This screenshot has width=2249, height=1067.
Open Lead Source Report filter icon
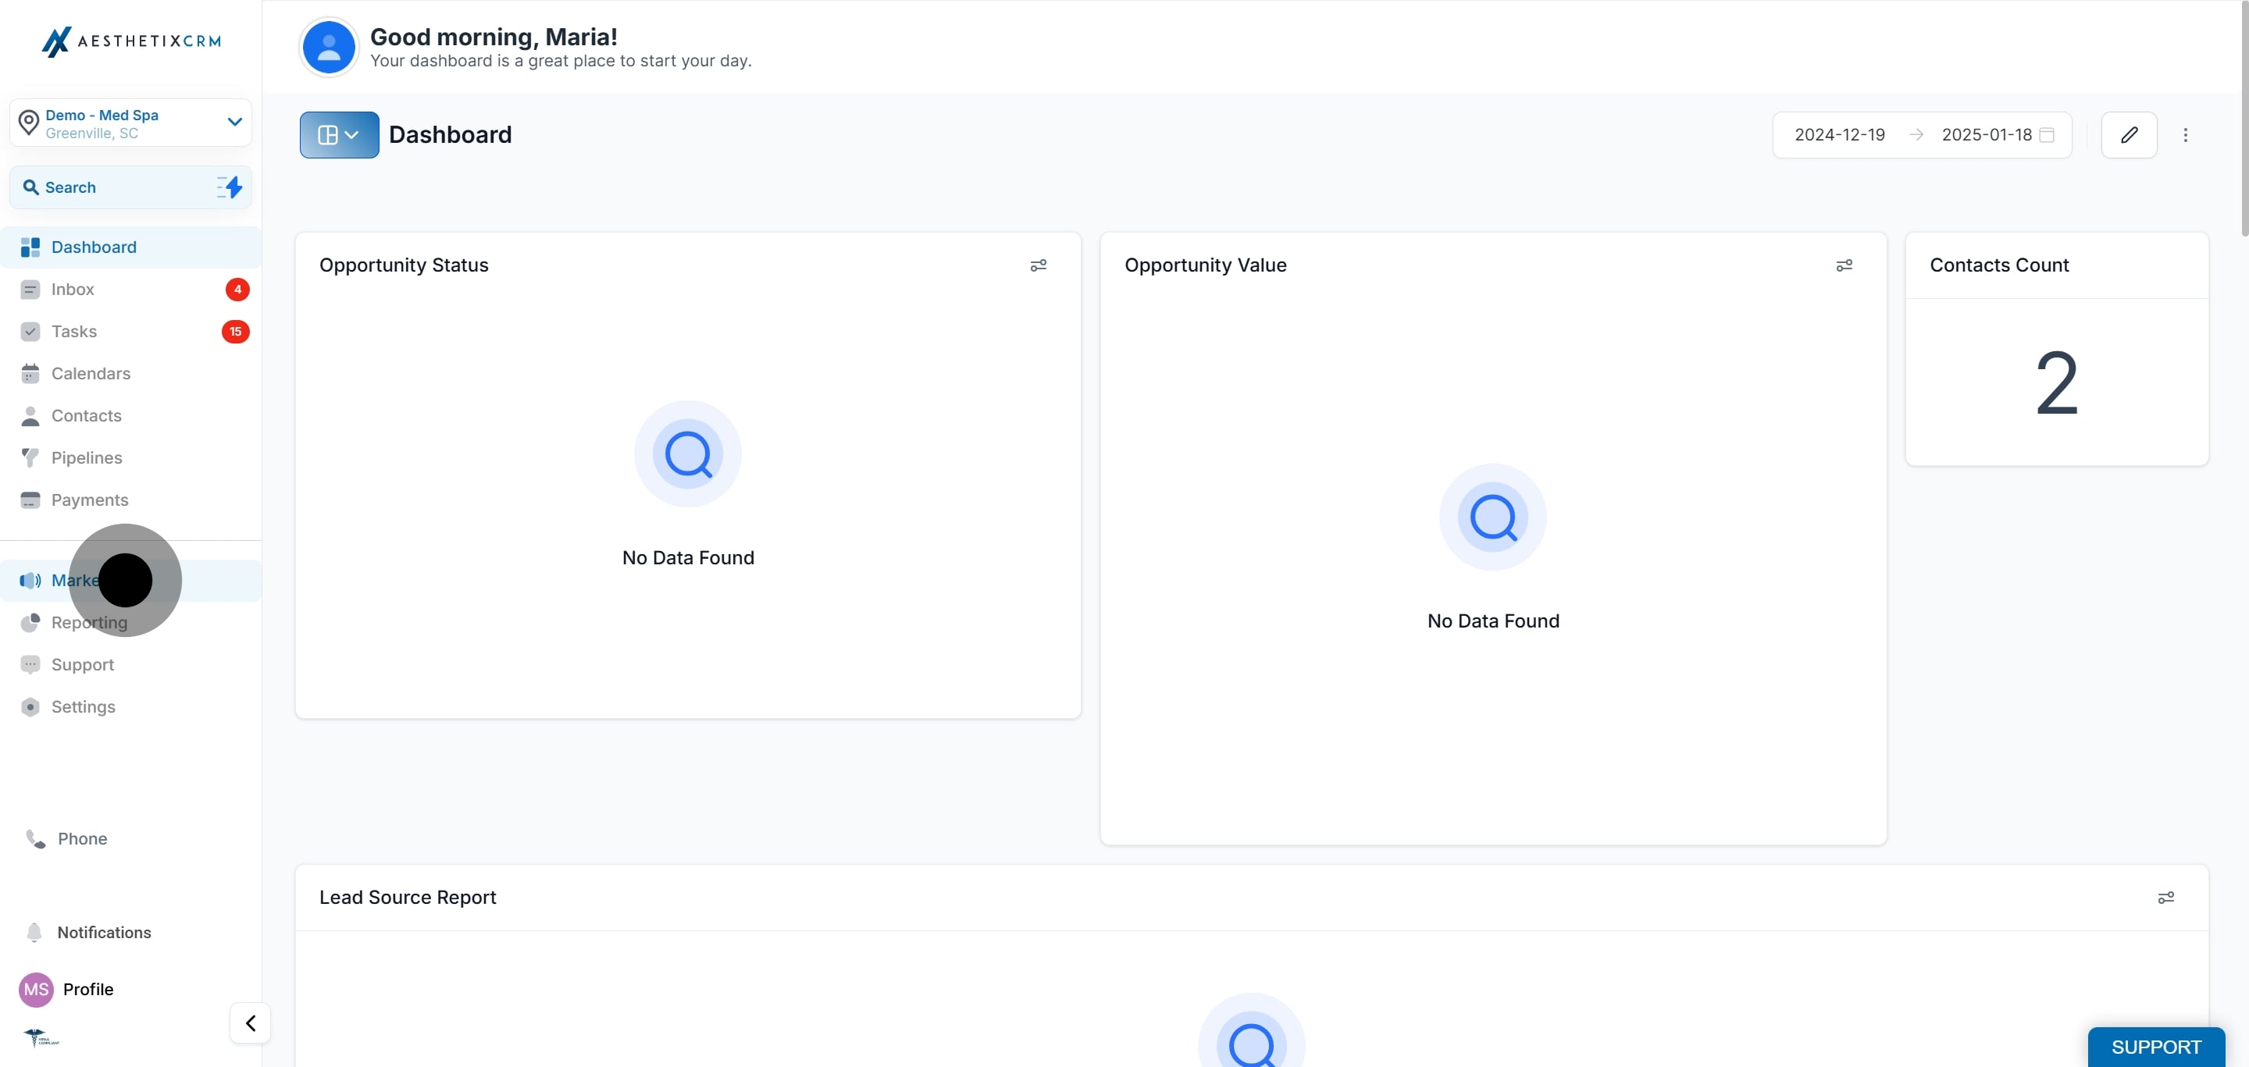[2165, 898]
